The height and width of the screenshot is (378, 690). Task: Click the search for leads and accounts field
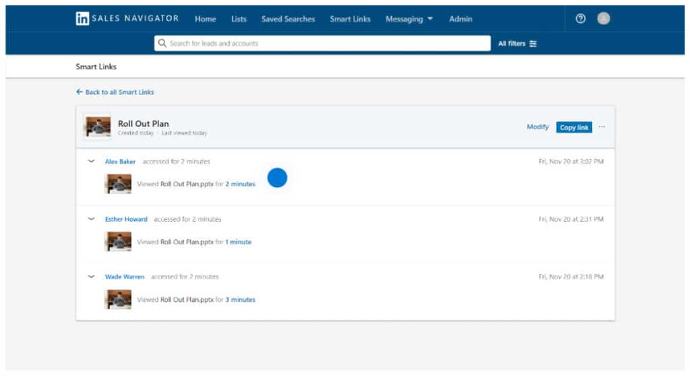(x=322, y=43)
